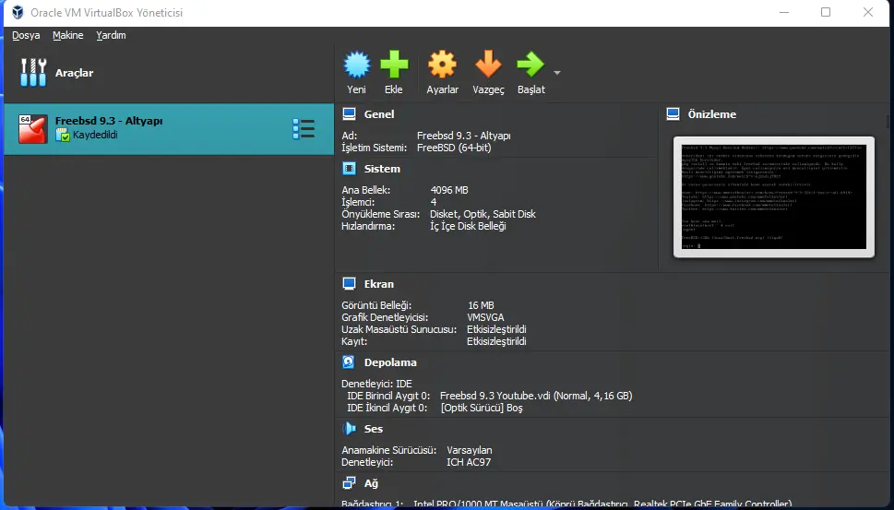Click the Genel section icon

(x=349, y=114)
